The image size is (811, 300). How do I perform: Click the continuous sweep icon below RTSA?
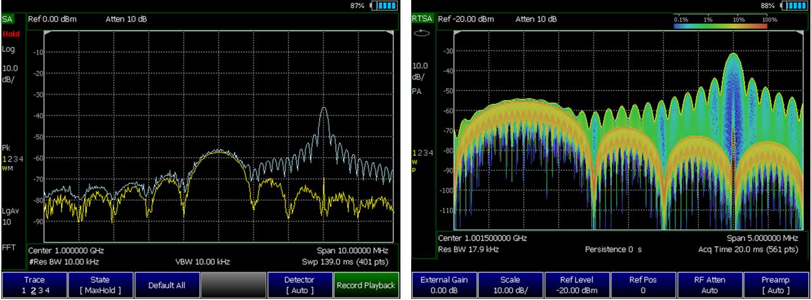coord(421,34)
